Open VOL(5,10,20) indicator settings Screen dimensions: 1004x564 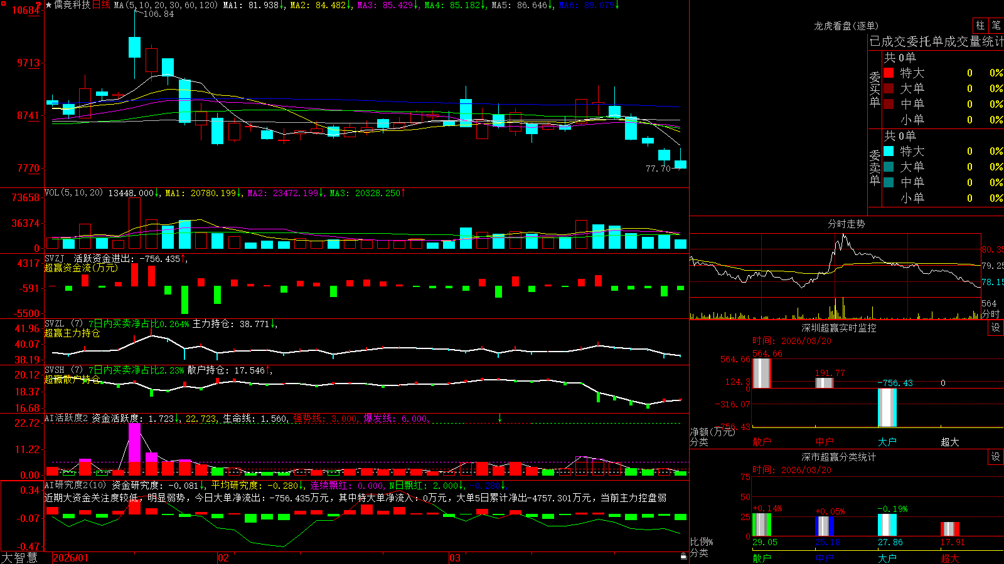(73, 193)
